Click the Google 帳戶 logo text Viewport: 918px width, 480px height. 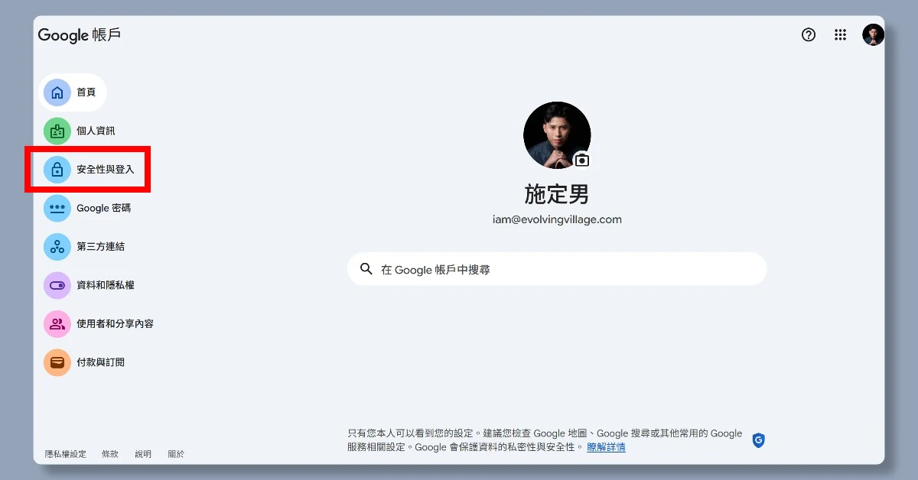[80, 35]
